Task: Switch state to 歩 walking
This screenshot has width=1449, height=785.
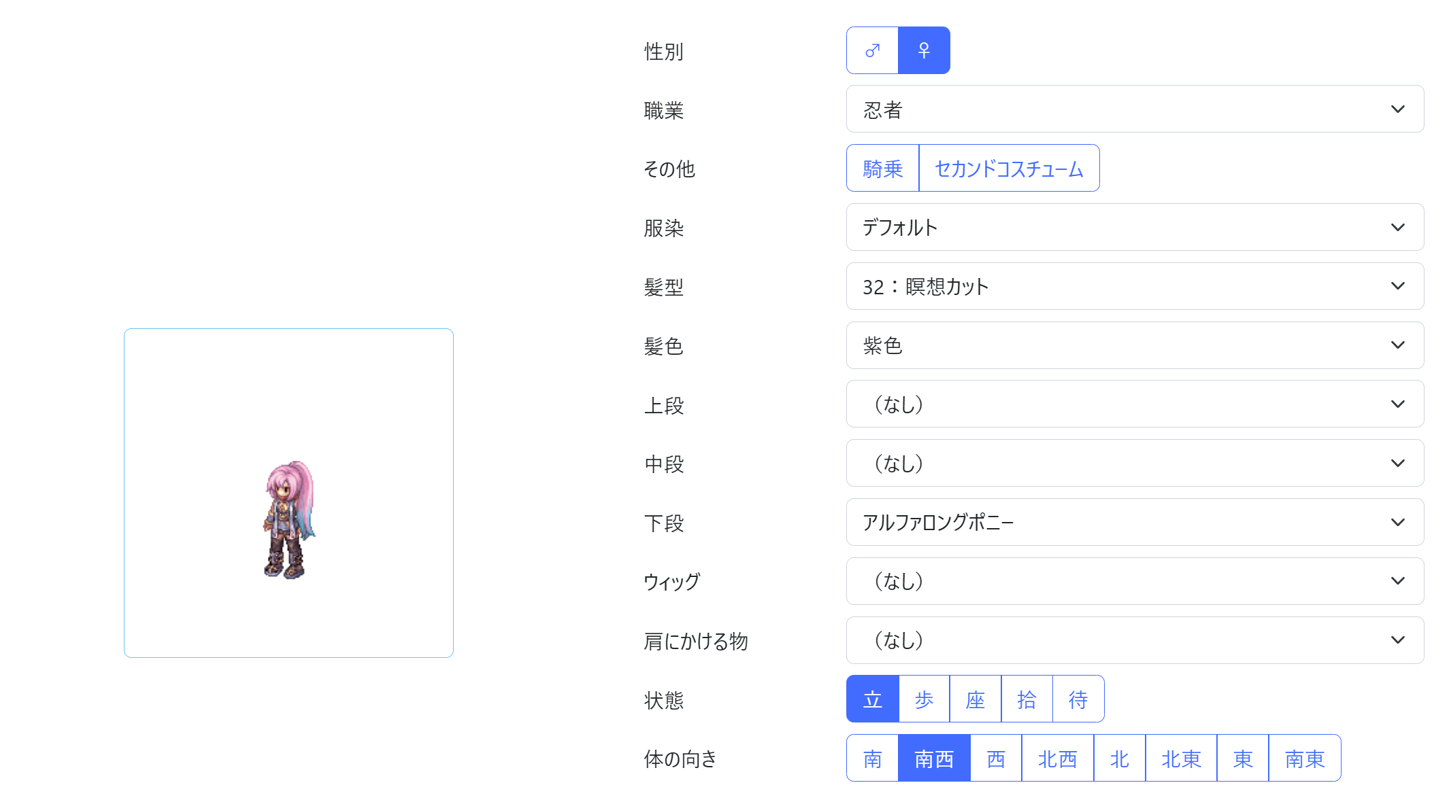Action: (x=924, y=699)
